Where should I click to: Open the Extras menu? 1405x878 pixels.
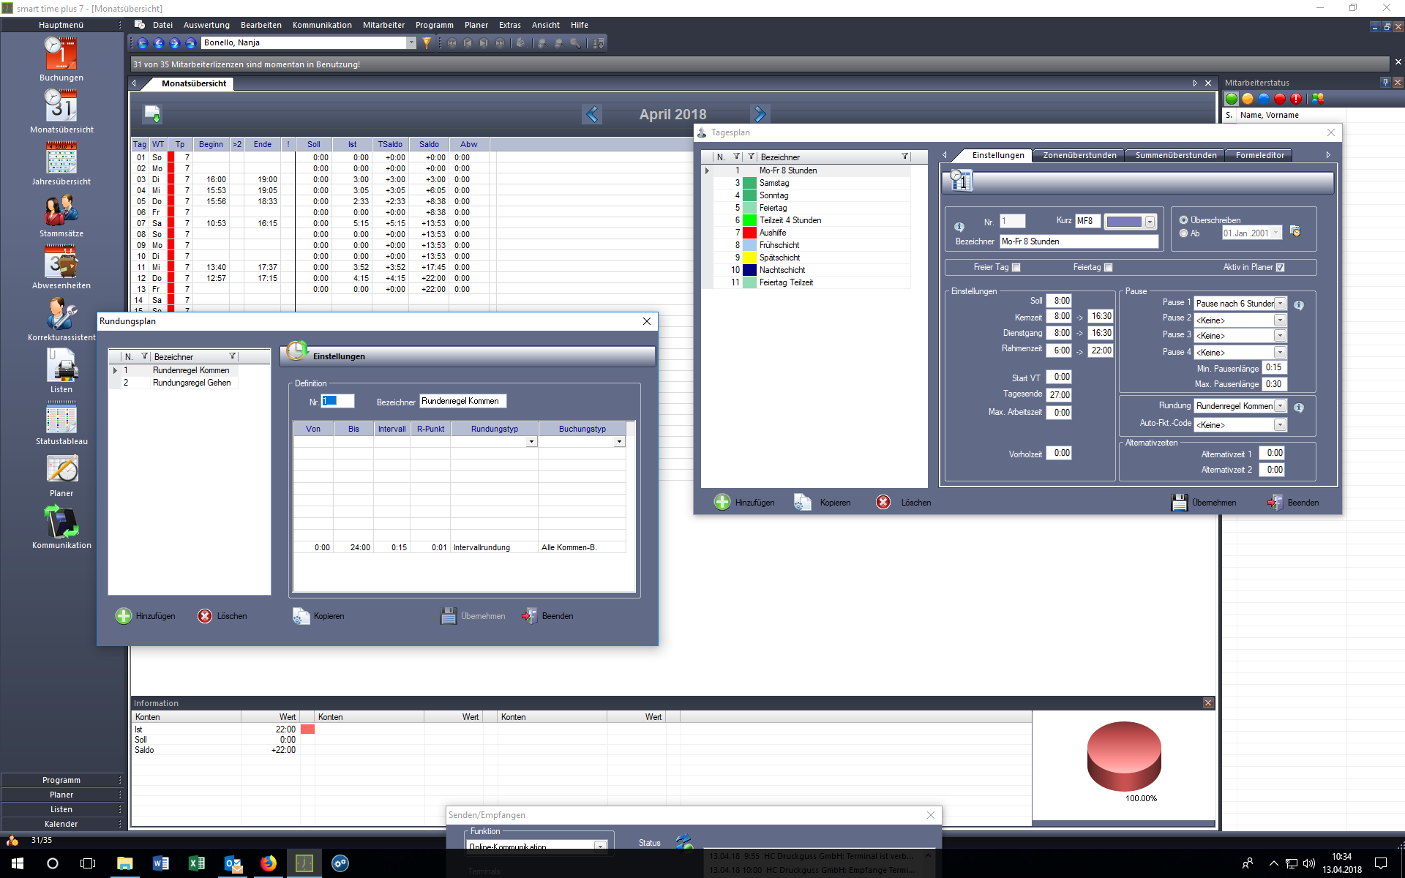(x=510, y=25)
